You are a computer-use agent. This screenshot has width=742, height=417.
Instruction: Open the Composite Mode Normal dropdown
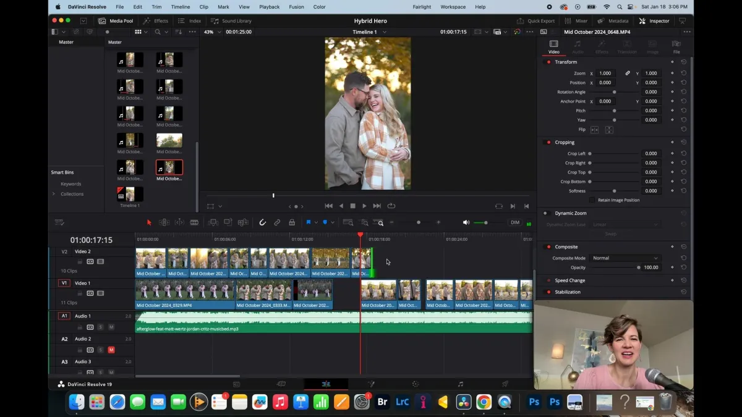pos(625,258)
